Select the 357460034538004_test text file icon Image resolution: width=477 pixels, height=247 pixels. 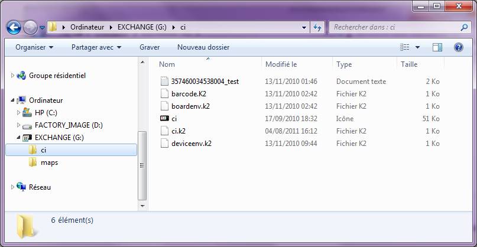coord(164,81)
